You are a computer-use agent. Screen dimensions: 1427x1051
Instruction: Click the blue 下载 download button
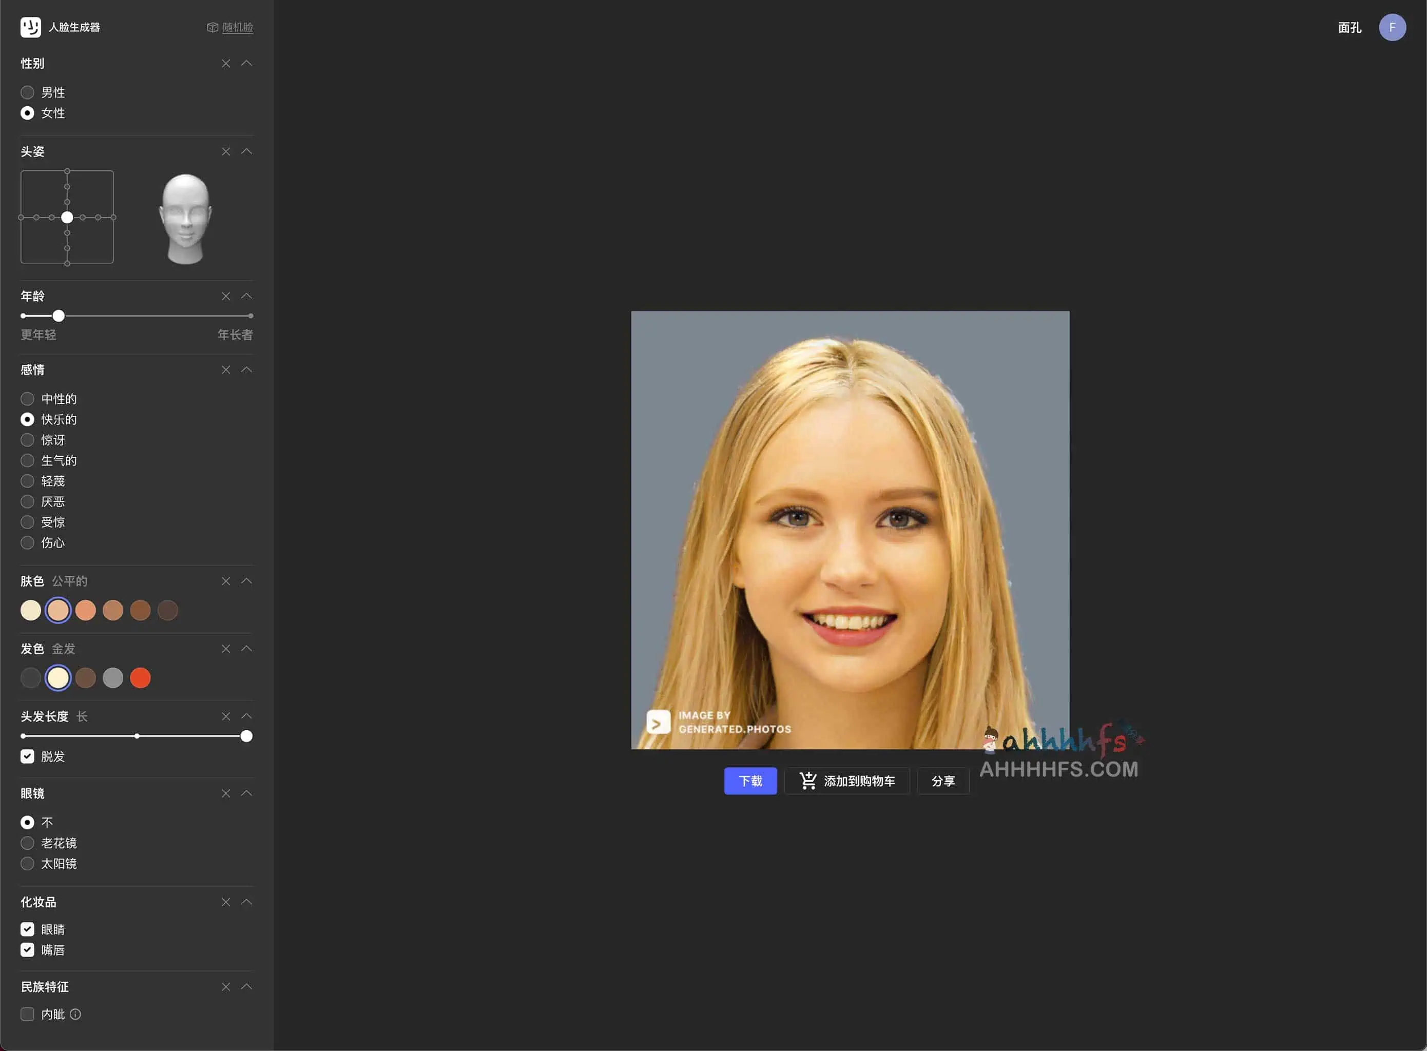750,781
